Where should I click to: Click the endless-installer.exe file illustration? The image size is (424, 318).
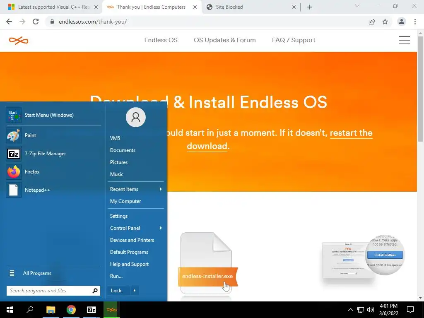pos(207,263)
